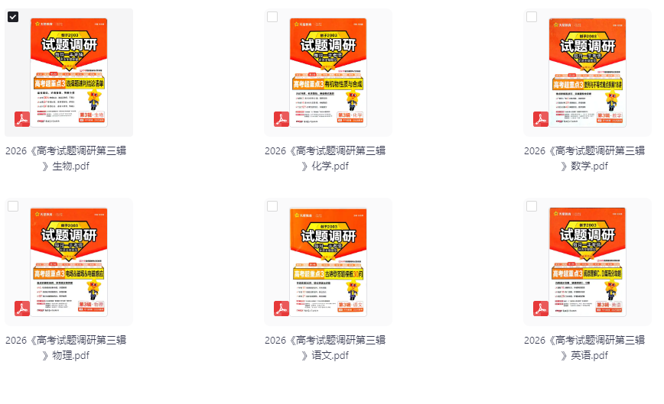
Task: Open the 生物.pdf cover thumbnail
Action: pos(69,73)
